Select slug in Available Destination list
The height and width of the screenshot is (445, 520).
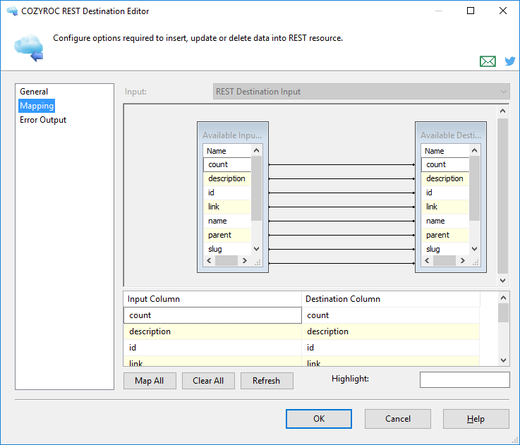[x=445, y=249]
